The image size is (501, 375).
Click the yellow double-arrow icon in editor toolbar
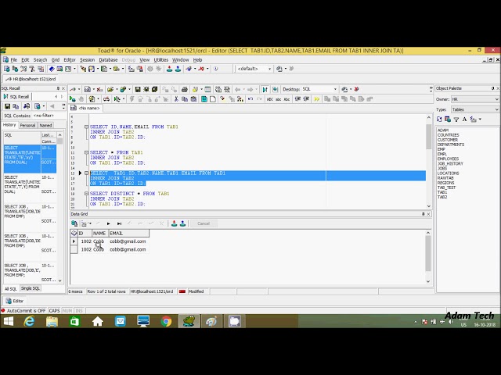point(316,99)
